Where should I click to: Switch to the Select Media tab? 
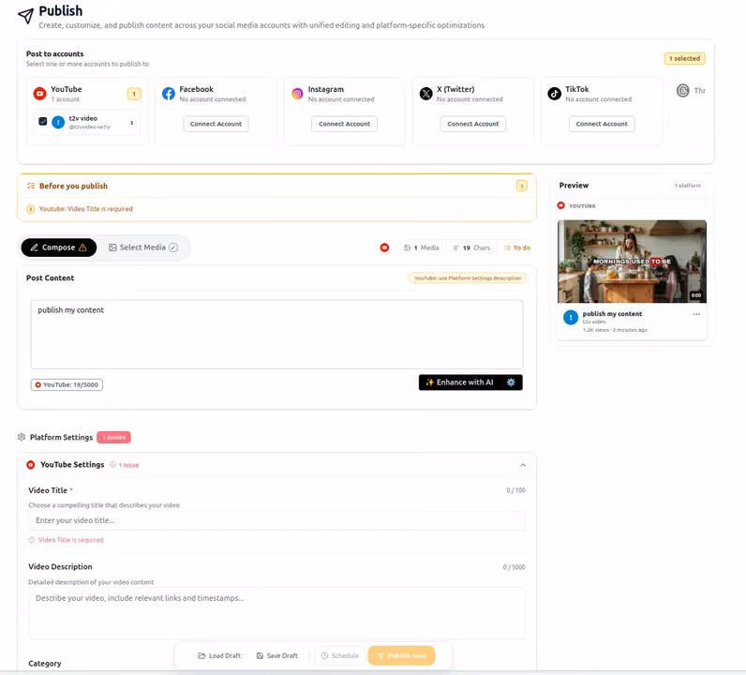point(143,247)
